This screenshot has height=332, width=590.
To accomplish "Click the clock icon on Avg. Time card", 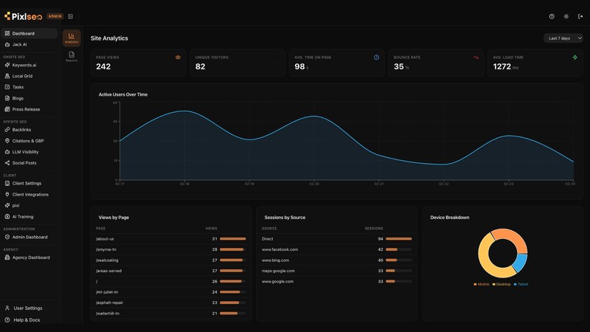I will (376, 58).
